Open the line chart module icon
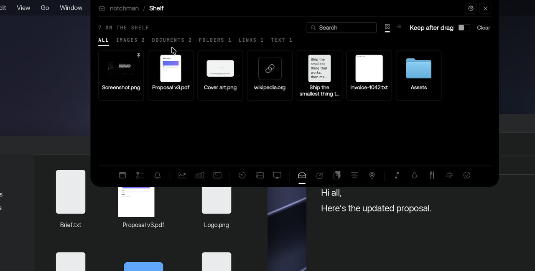Image resolution: width=535 pixels, height=271 pixels. (182, 176)
